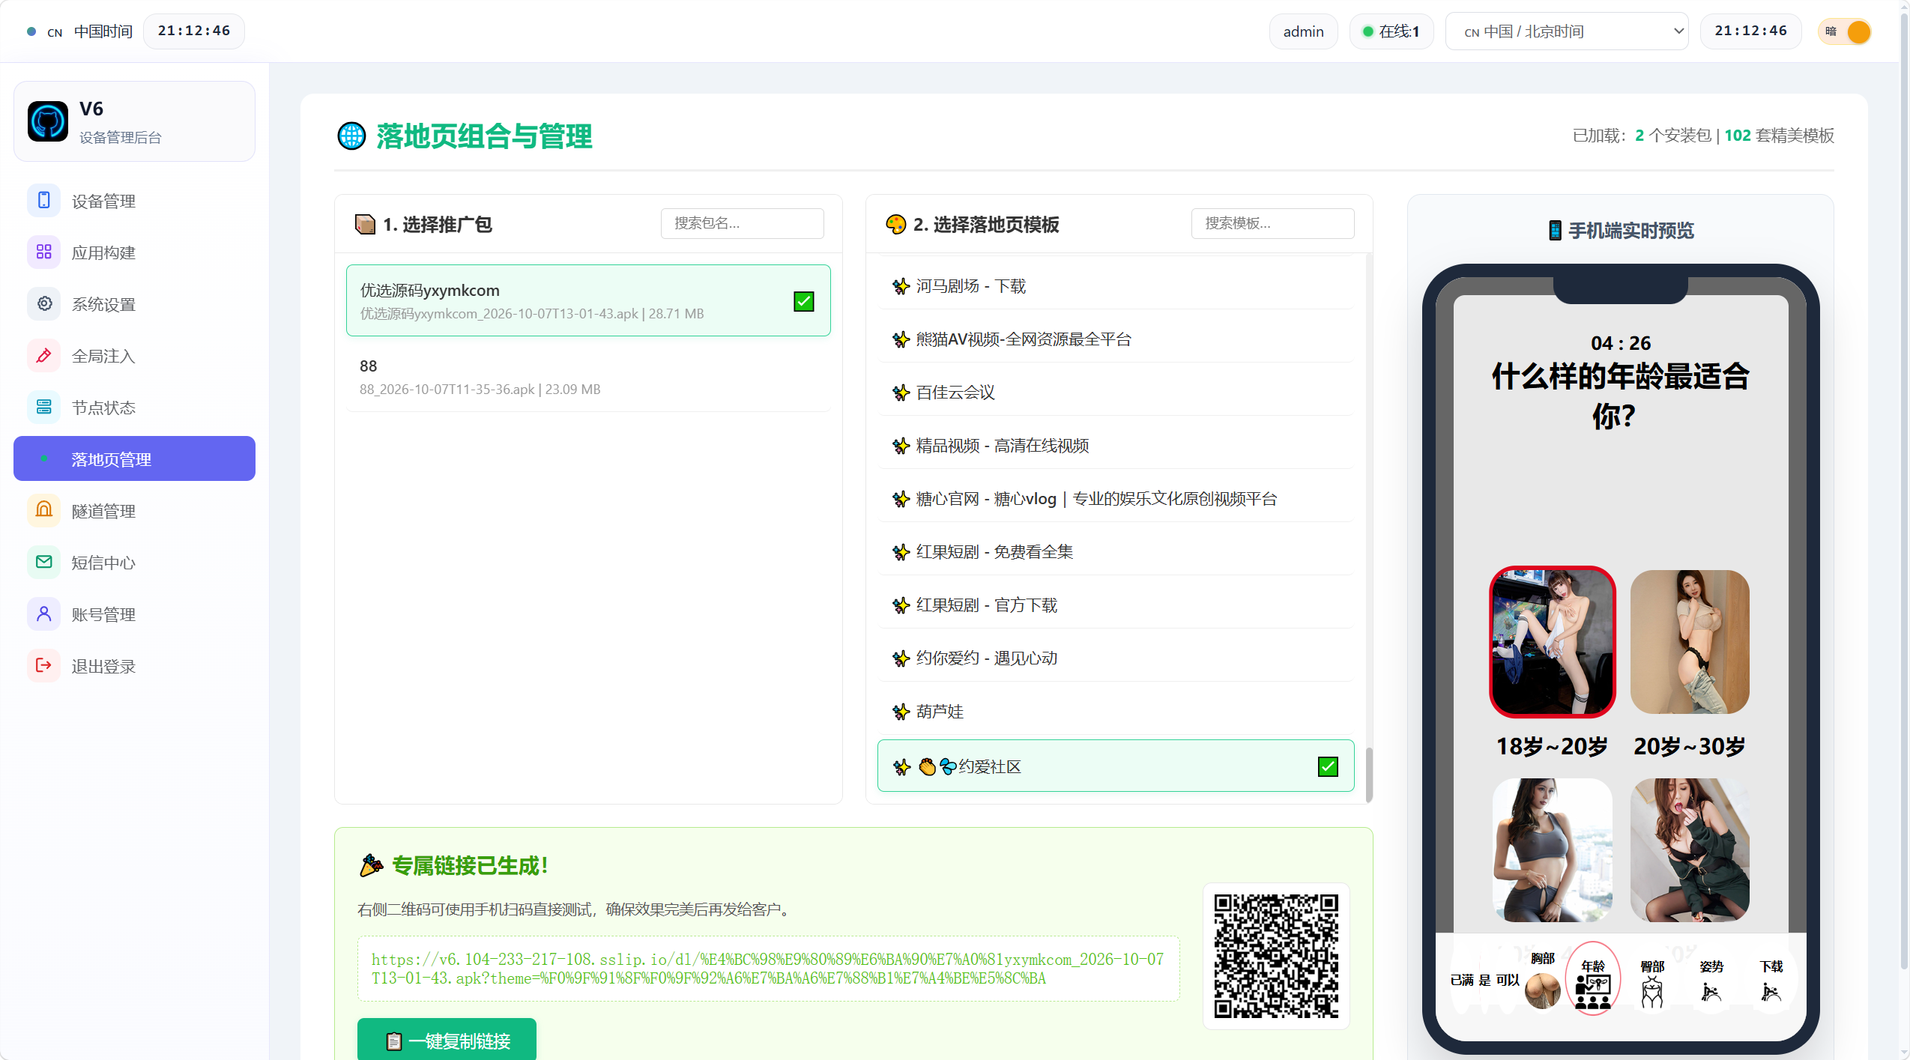The height and width of the screenshot is (1060, 1910).
Task: Choose the 糖心官网 - 糖心vlog template
Action: pos(1116,499)
